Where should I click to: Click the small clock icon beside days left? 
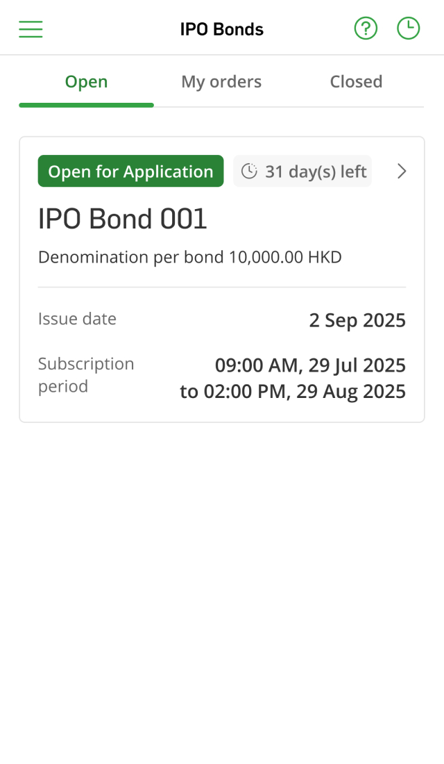click(249, 172)
